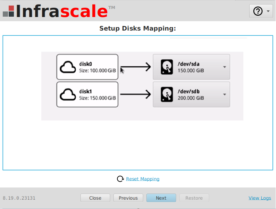
Task: Open the help menu dropdown arrow
Action: coord(268,11)
